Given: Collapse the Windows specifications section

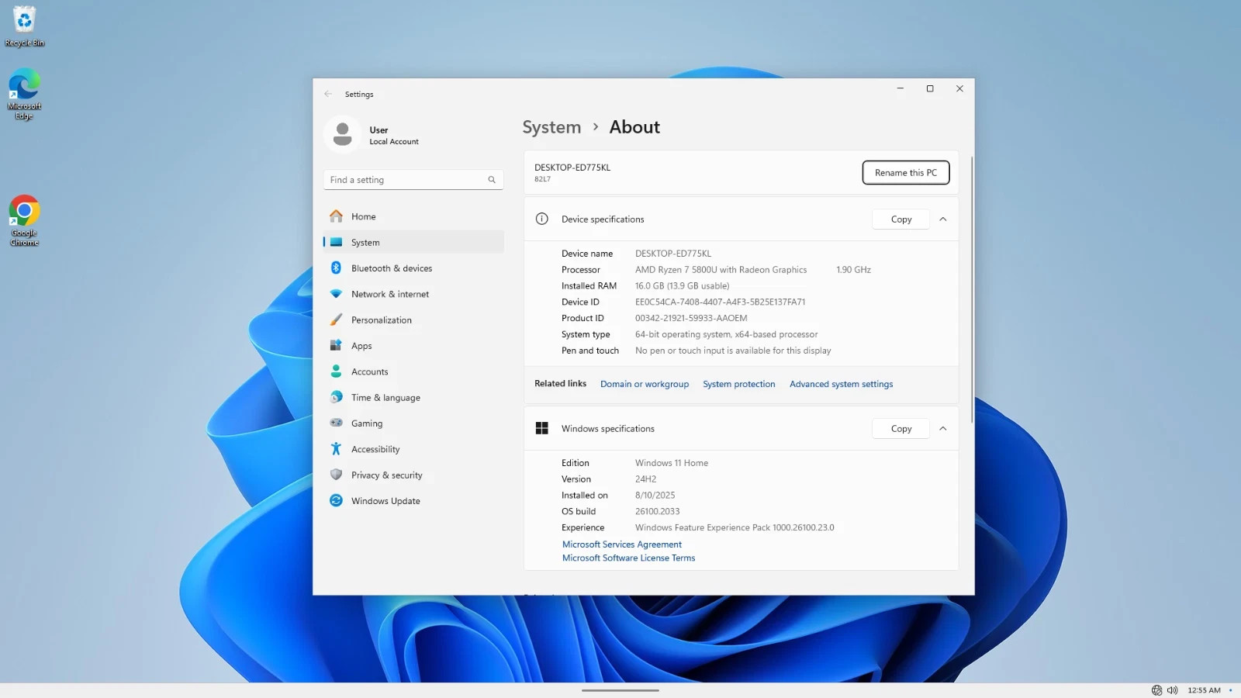Looking at the screenshot, I should click(943, 429).
